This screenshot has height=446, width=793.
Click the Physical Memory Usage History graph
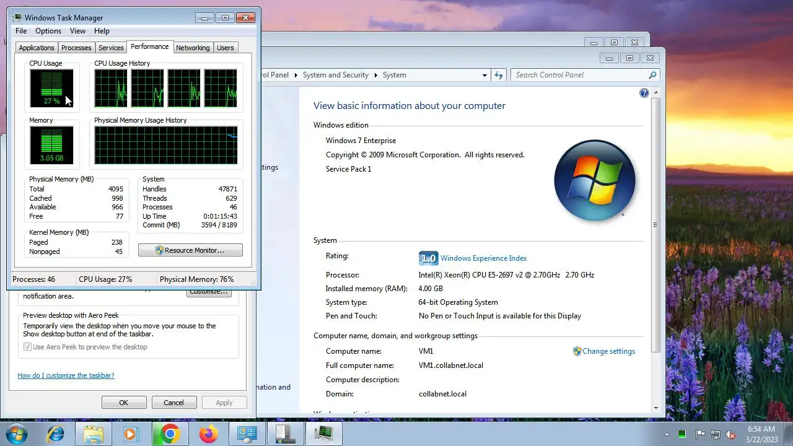[166, 145]
